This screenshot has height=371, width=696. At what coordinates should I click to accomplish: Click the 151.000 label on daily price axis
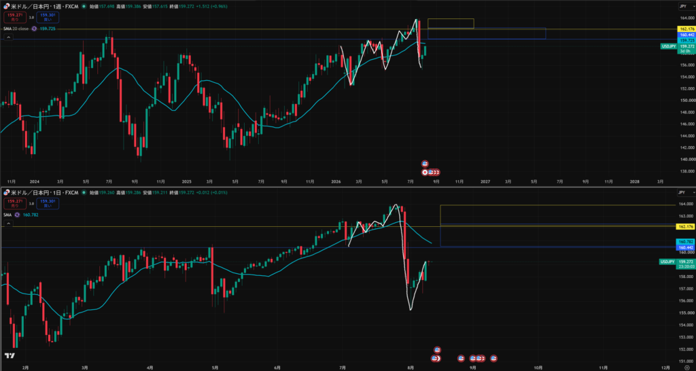[x=686, y=360]
